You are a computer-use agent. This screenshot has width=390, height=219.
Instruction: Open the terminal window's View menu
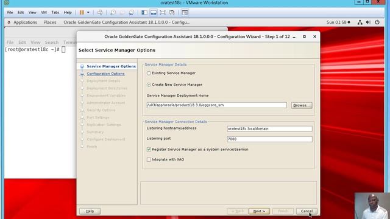35,43
